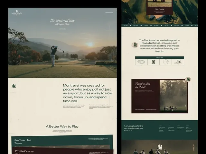Screen dimensions: 206x154
Task: Open the first link in footer's first column
Action: click(162, 127)
